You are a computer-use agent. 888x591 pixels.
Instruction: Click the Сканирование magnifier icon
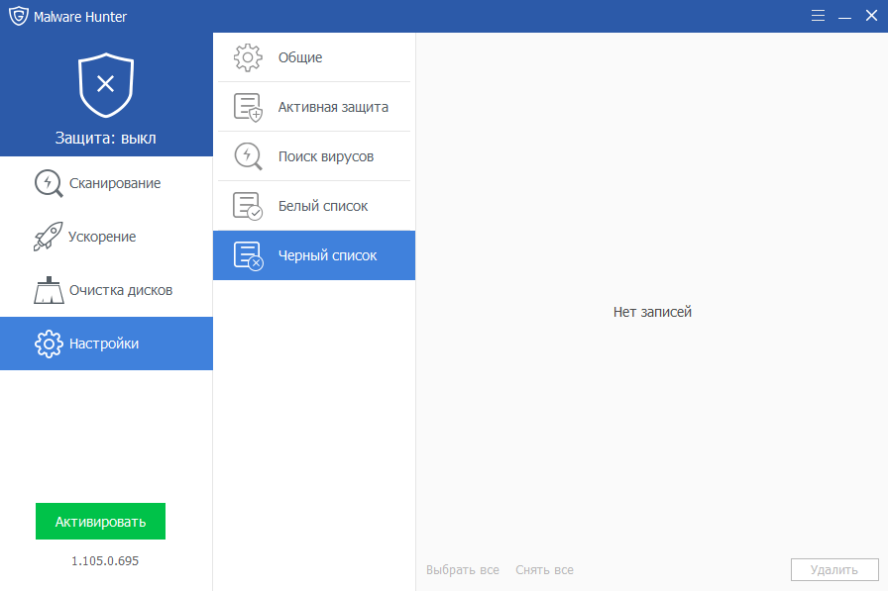pyautogui.click(x=49, y=183)
